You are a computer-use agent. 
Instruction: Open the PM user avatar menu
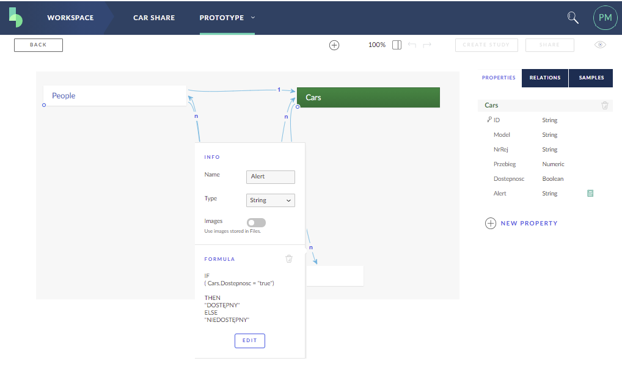[605, 18]
